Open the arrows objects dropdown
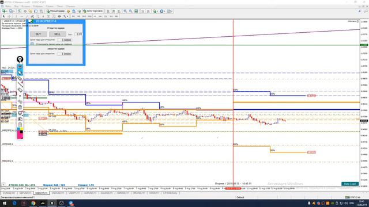Screen dimensions: 369x207 66,17
